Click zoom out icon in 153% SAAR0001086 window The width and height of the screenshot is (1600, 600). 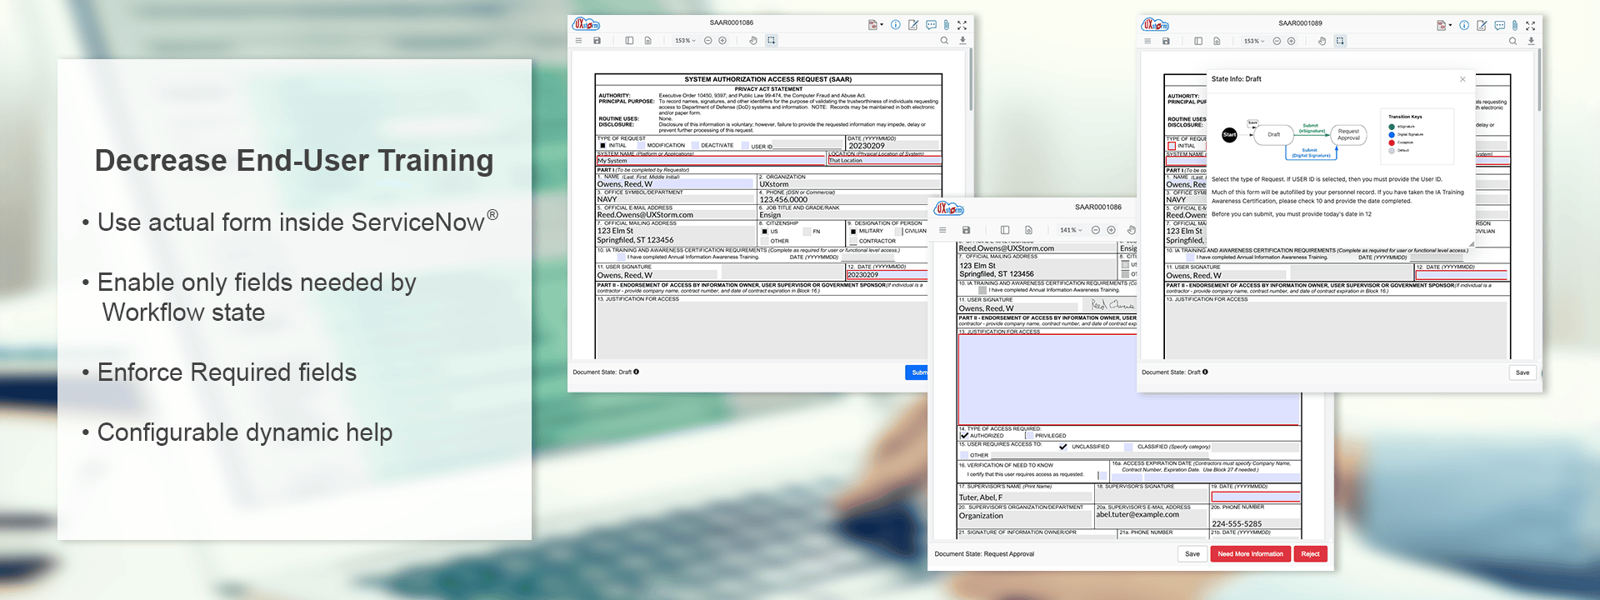[x=708, y=40]
